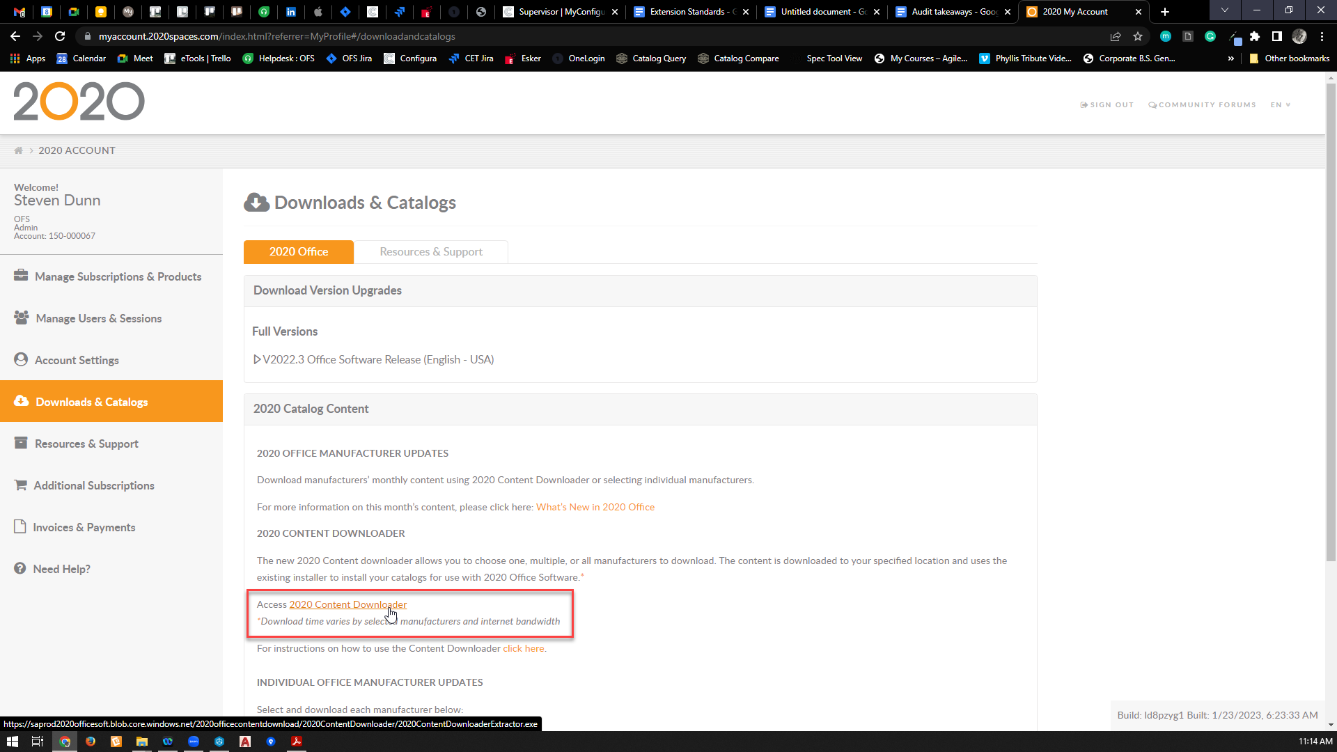This screenshot has width=1337, height=752.
Task: Open Account Settings from sidebar
Action: (x=77, y=360)
